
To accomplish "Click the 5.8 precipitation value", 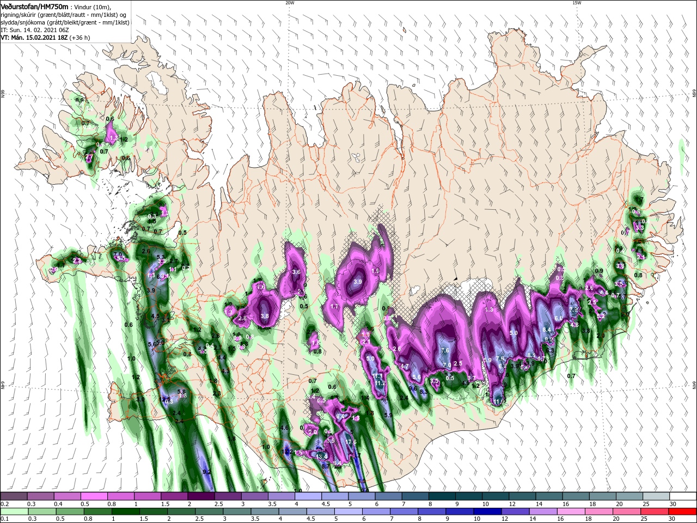I will pyautogui.click(x=182, y=391).
